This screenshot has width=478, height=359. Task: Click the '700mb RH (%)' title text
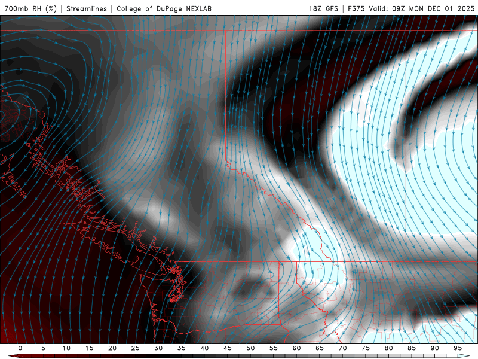pos(30,8)
